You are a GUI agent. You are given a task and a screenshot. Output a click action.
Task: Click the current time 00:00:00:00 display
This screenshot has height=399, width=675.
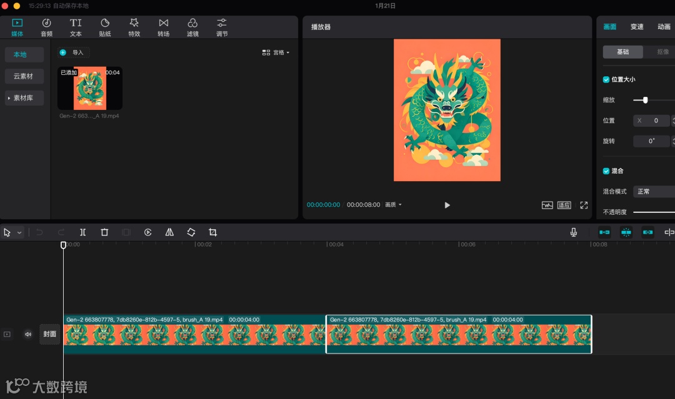point(323,205)
